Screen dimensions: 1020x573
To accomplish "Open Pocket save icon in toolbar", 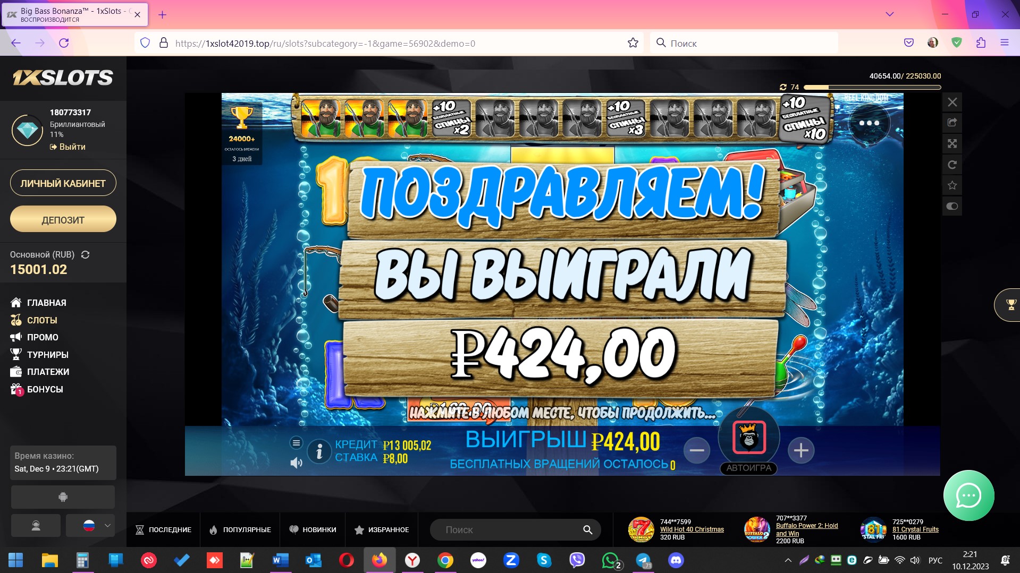I will (x=909, y=43).
